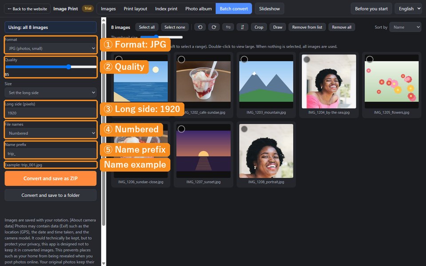Go to the Photo album tab

pos(199,9)
